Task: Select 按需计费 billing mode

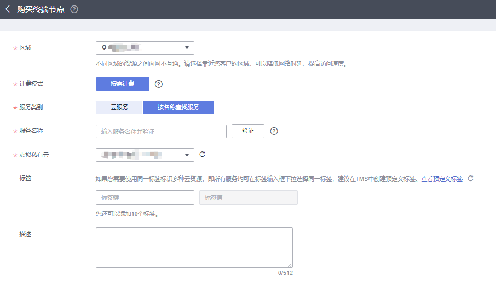Action: pyautogui.click(x=122, y=84)
